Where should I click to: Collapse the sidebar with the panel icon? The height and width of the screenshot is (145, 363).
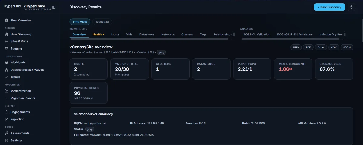point(54,7)
